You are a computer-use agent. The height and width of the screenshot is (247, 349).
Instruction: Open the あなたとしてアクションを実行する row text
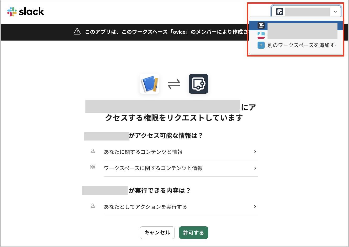145,207
